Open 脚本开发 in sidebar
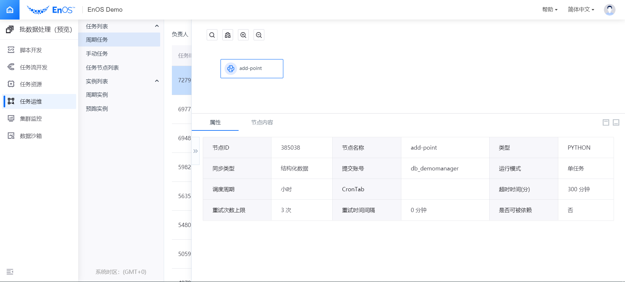This screenshot has width=625, height=282. (x=39, y=50)
